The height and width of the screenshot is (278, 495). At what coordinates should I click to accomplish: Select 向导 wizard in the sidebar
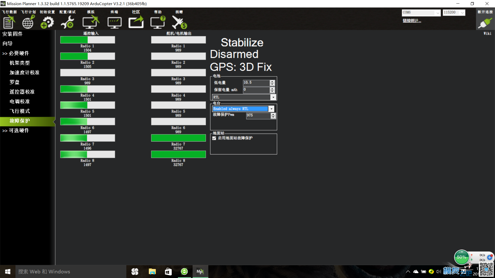7,44
